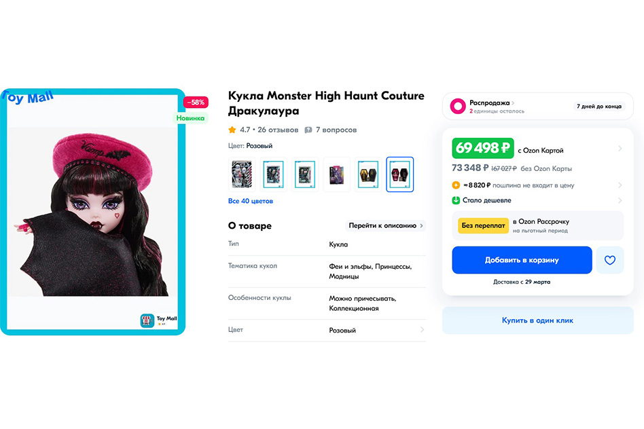The width and height of the screenshot is (644, 429).
Task: Expand the customs duty details chevron
Action: (620, 185)
